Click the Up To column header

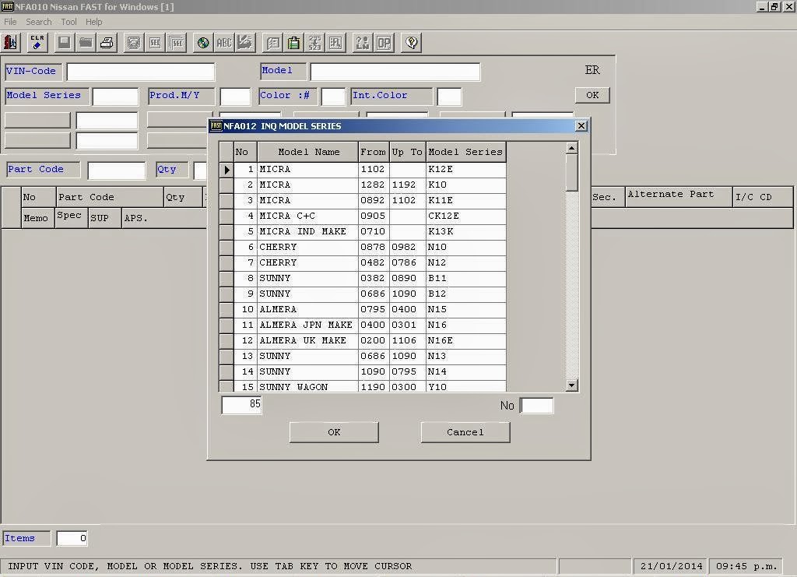click(407, 152)
